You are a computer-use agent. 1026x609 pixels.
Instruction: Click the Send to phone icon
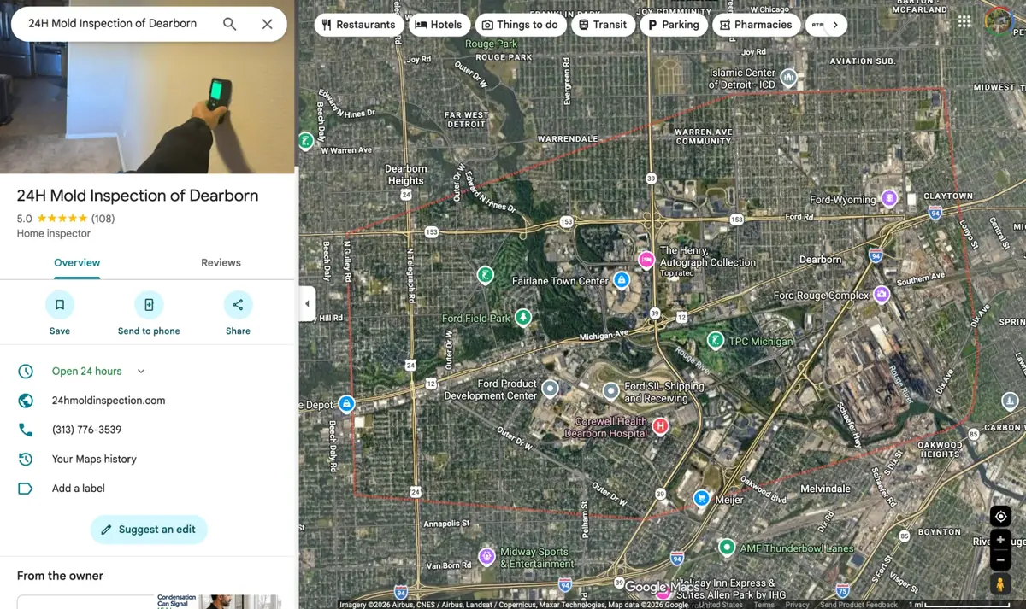coord(149,305)
